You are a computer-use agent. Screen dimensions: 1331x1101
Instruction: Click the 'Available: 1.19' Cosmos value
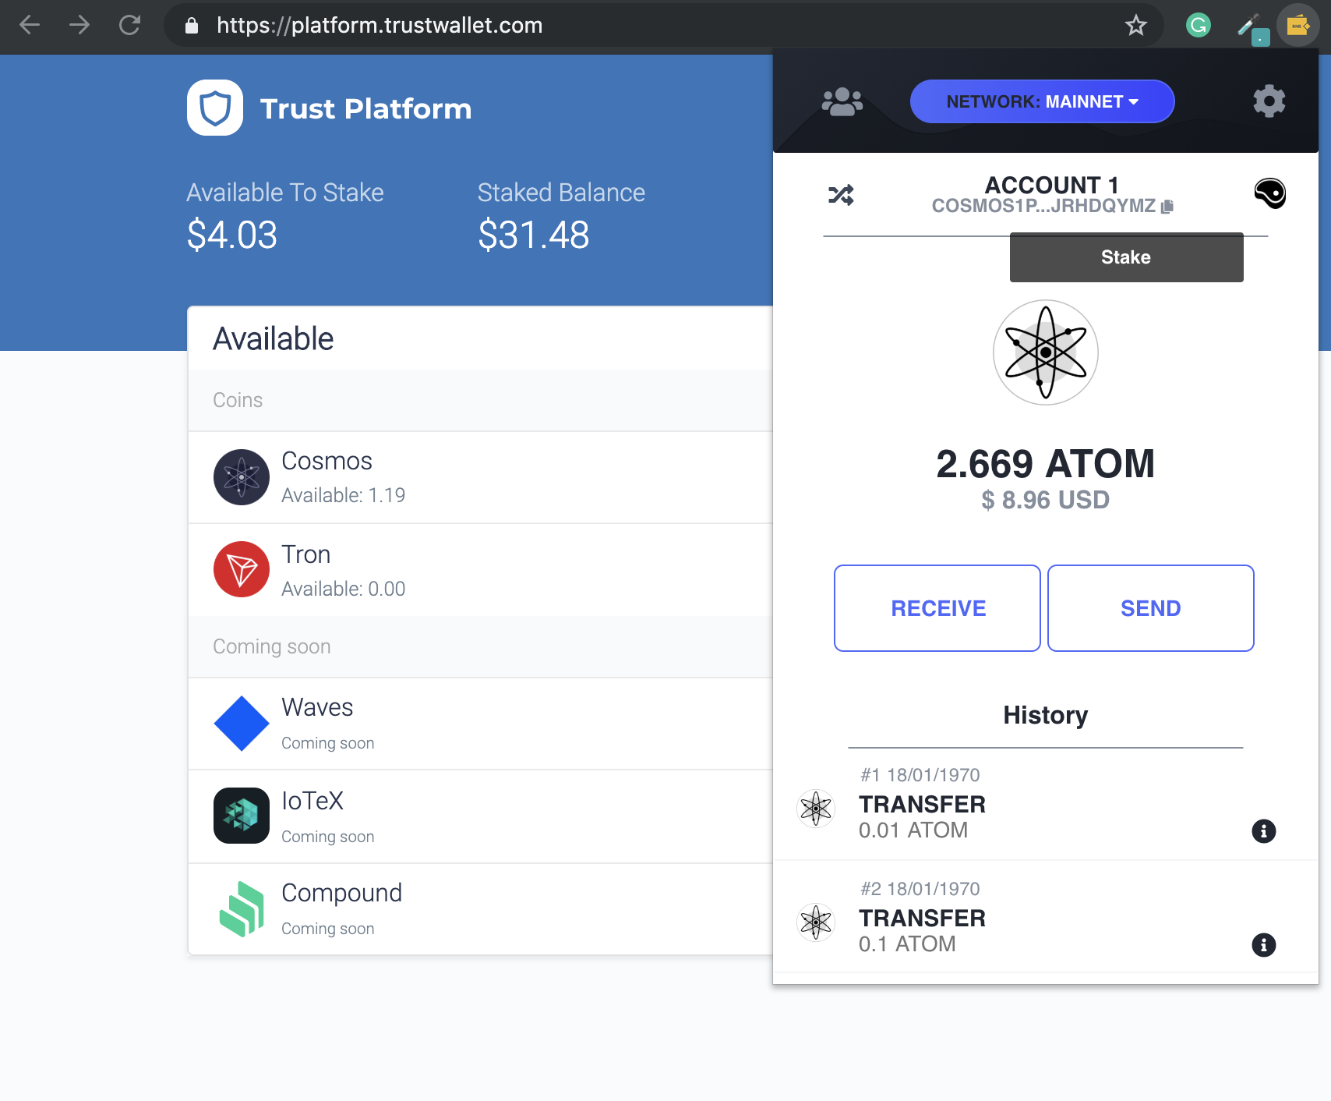pos(344,495)
